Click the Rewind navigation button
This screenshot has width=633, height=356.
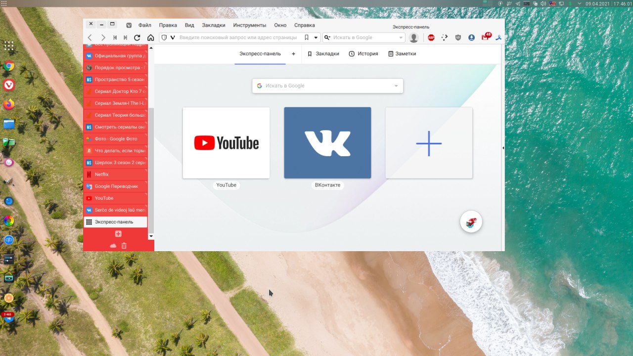tap(115, 38)
